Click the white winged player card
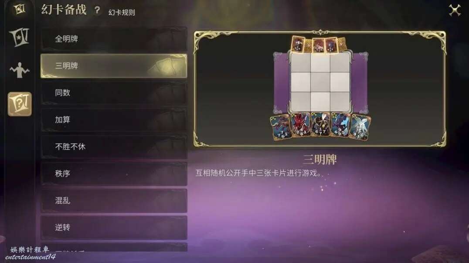Screen dimensions: 469x263 [x=360, y=127]
